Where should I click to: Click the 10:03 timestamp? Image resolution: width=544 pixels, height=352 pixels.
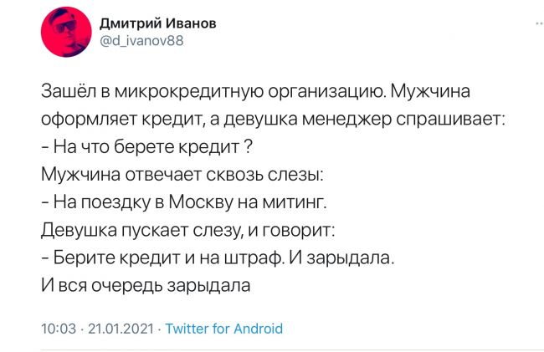(x=59, y=329)
